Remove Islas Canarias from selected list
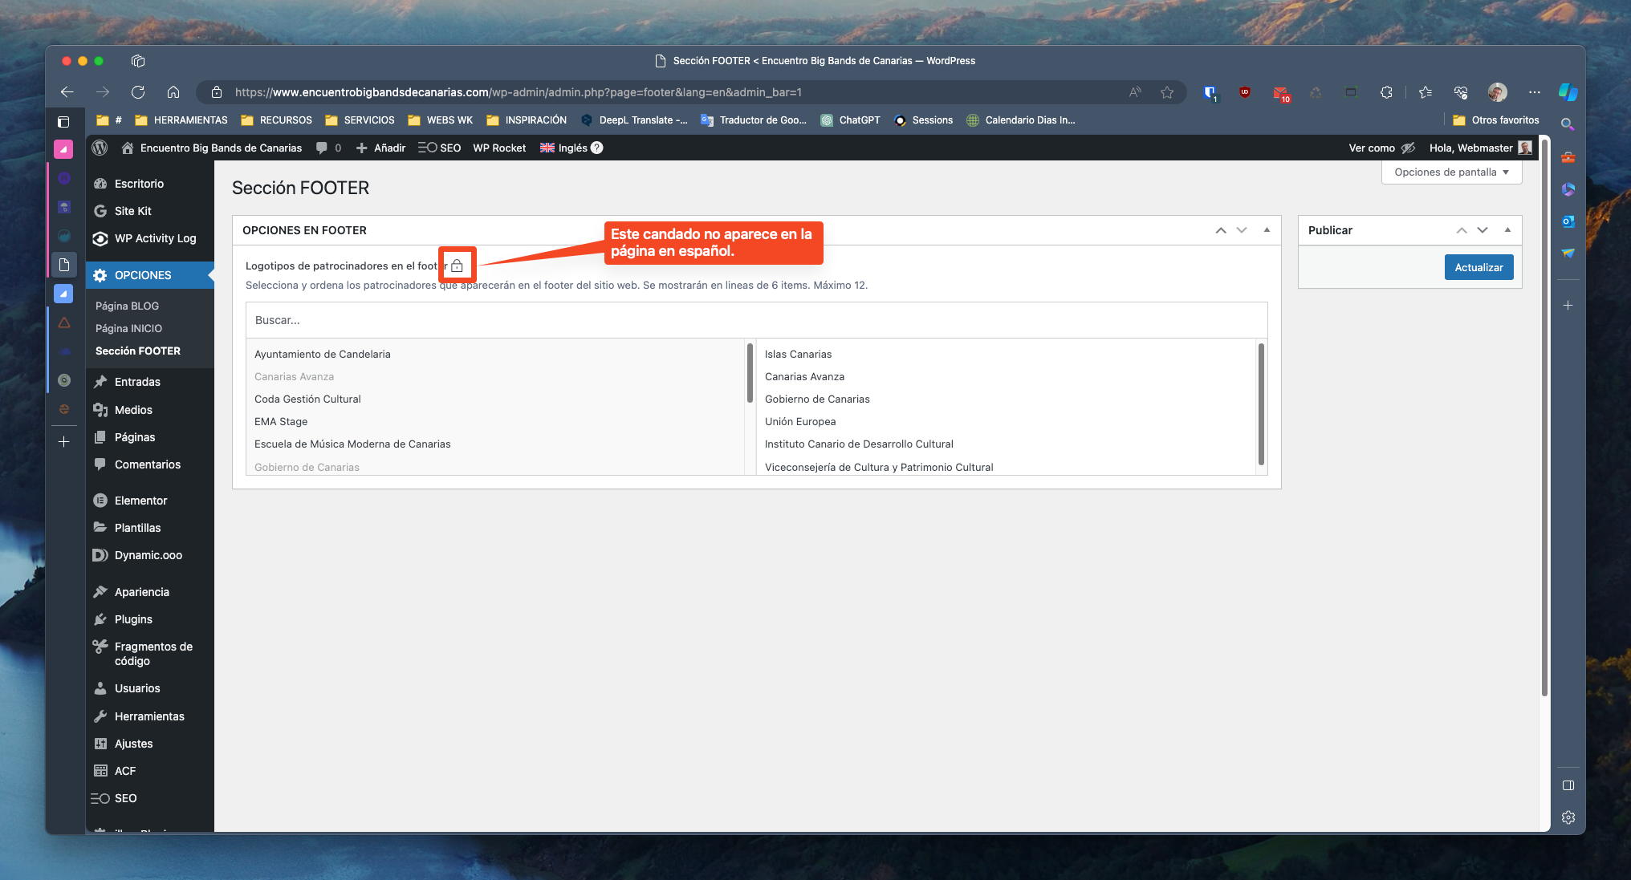Image resolution: width=1631 pixels, height=880 pixels. point(798,354)
